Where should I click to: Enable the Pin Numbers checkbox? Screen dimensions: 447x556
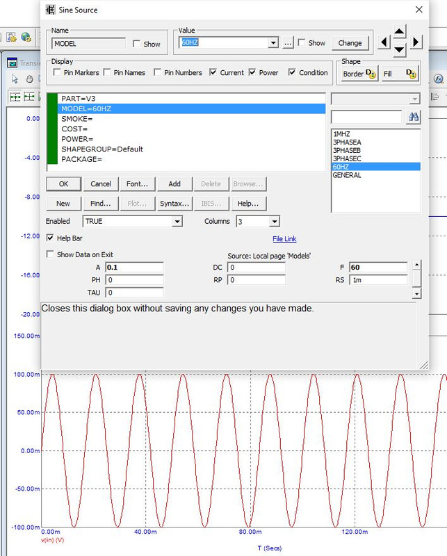tap(157, 72)
